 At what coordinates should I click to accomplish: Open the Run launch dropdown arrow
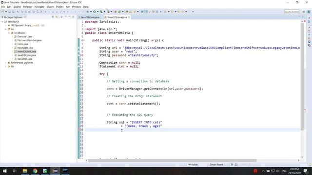[x=97, y=12]
